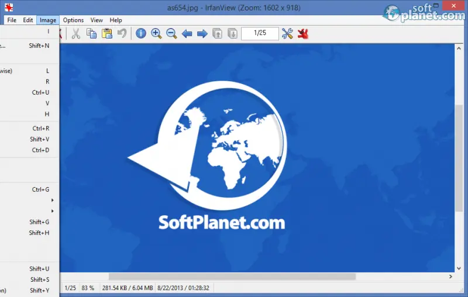
Task: Click the Zoom Out magnifier icon
Action: coord(171,33)
